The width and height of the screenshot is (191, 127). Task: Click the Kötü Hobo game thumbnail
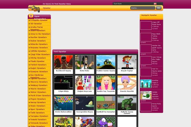(x=85, y=62)
